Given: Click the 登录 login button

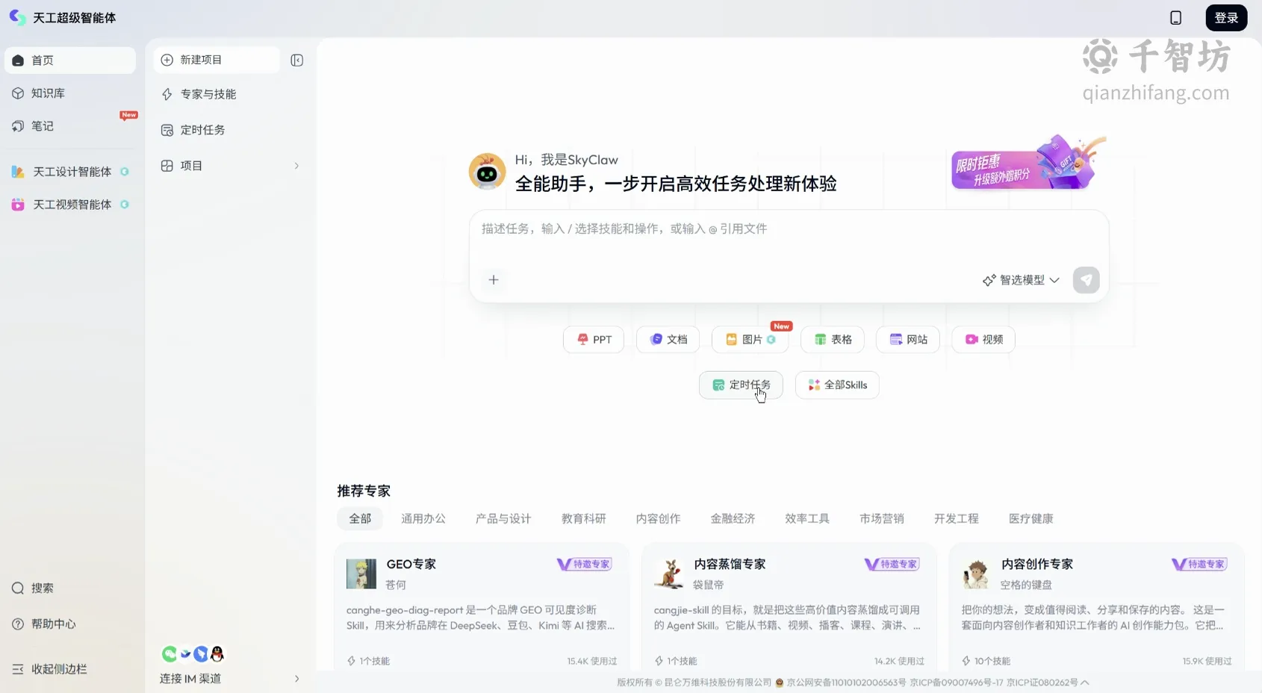Looking at the screenshot, I should 1226,18.
